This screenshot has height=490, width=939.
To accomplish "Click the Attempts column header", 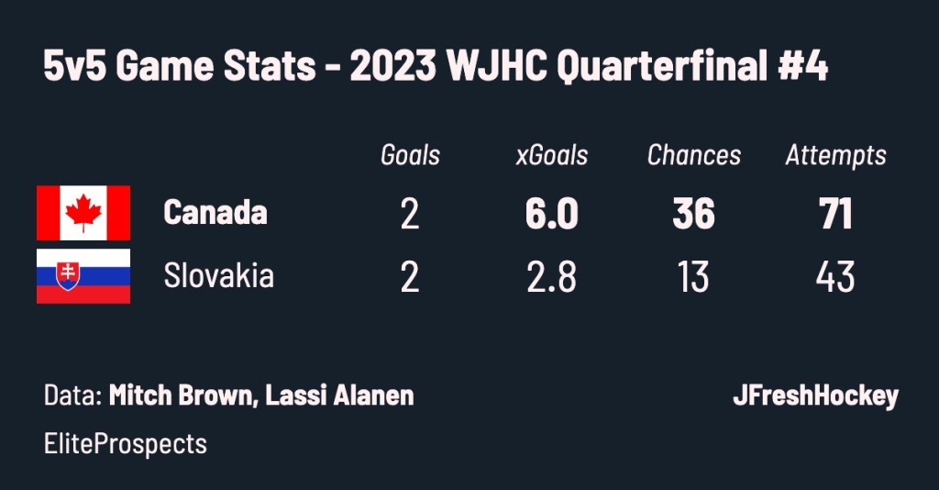I will point(835,156).
